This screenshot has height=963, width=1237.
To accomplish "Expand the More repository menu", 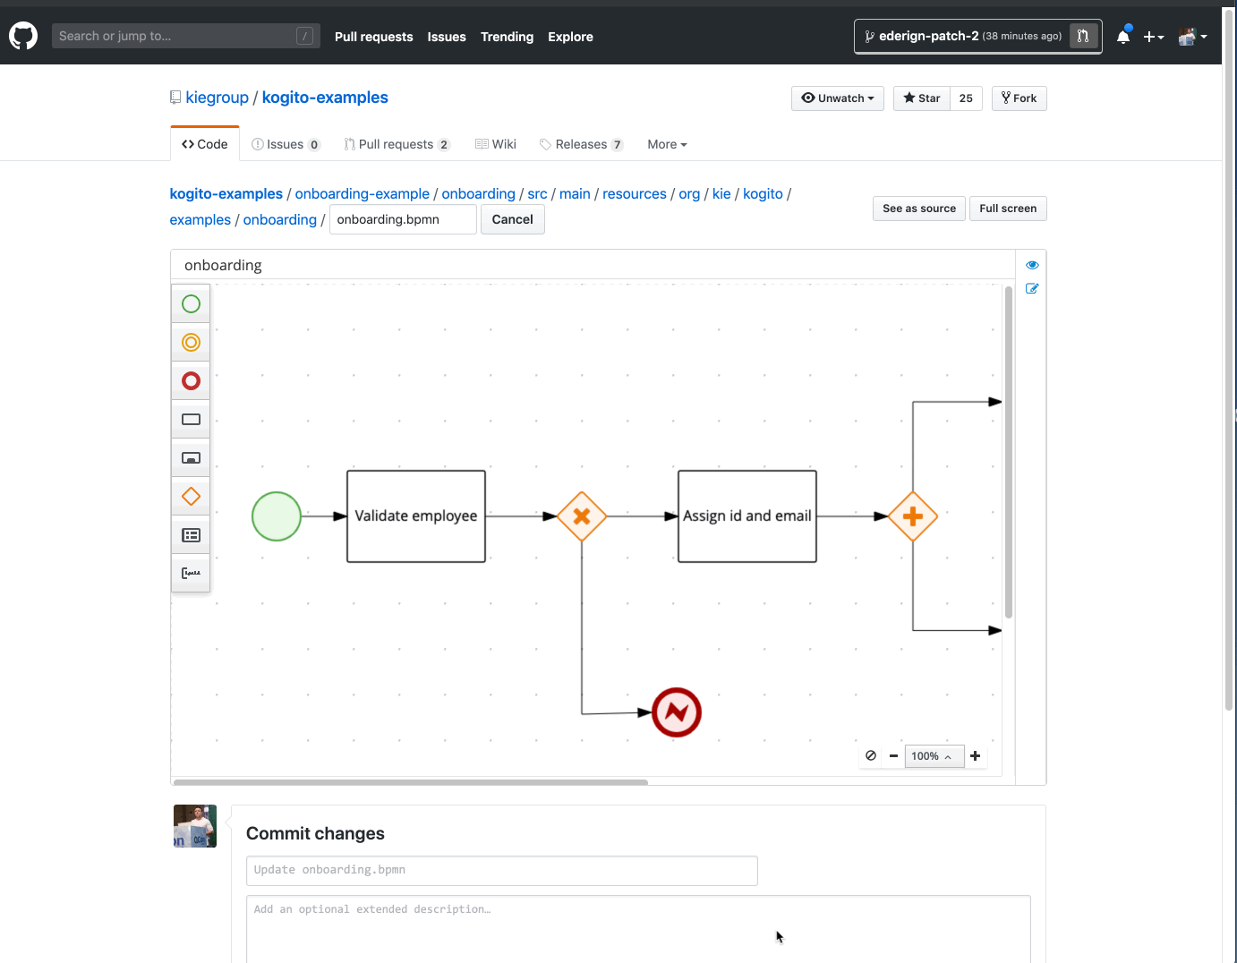I will [x=667, y=144].
